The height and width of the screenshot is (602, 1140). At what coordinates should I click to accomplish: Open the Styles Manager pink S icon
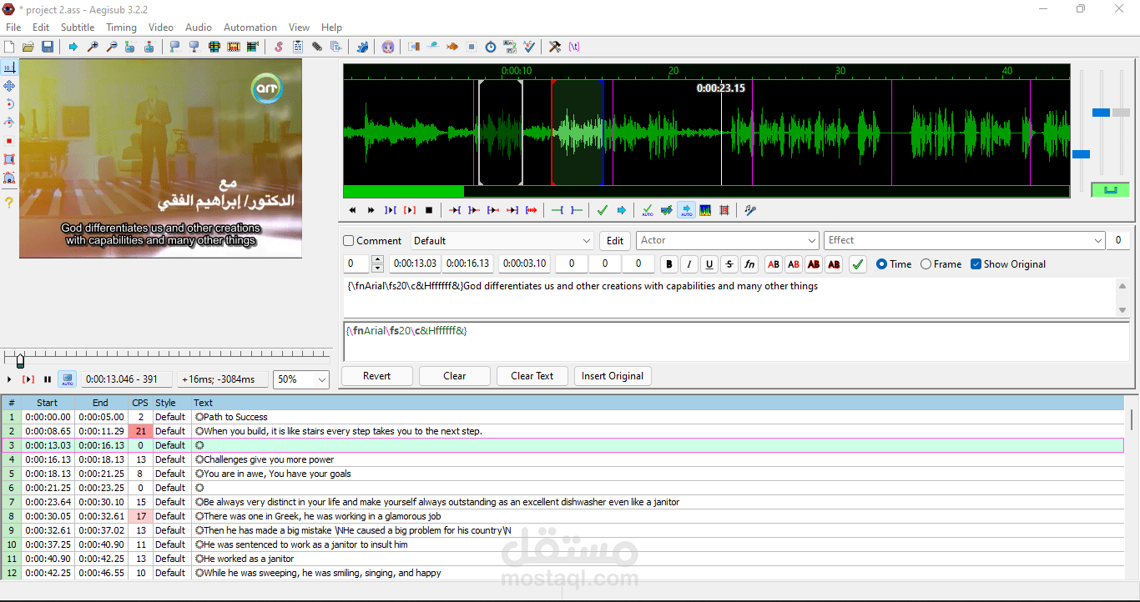tap(279, 47)
